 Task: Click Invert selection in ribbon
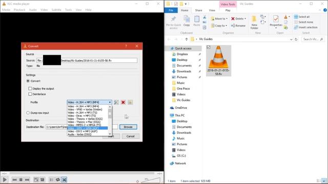click(x=305, y=27)
